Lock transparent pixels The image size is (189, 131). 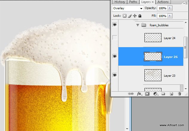[x=124, y=16]
